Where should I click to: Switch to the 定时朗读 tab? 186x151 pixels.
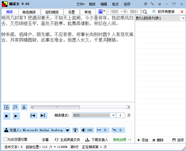coord(50,12)
